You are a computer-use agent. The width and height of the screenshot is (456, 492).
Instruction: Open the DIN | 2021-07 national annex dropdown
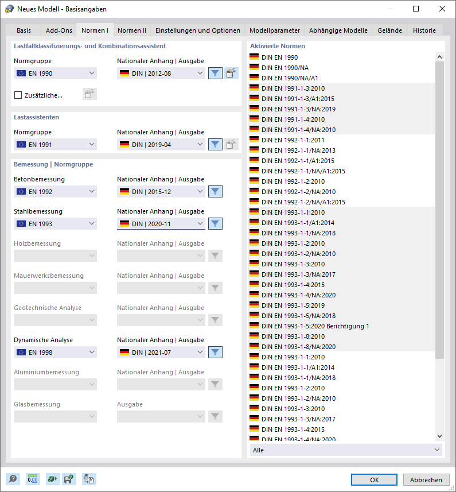161,352
